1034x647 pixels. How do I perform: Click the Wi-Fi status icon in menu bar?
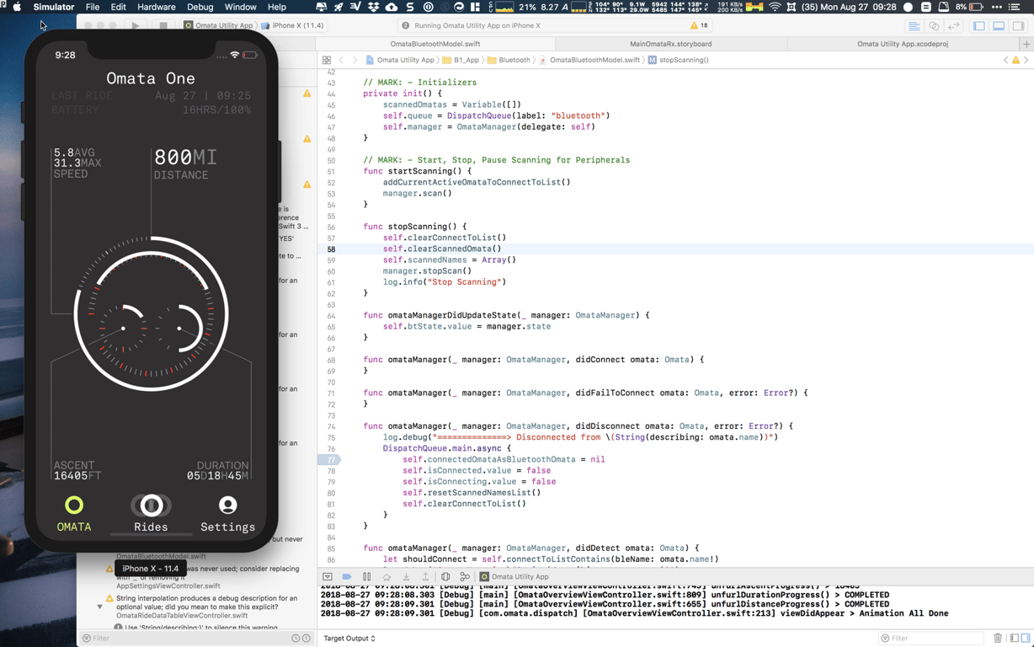(775, 7)
